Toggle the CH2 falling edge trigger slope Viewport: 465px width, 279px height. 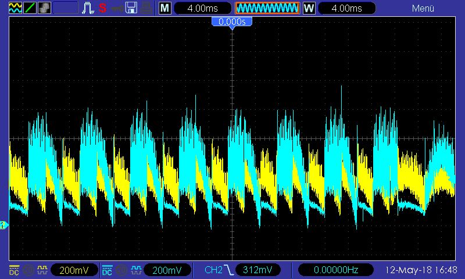tap(229, 270)
